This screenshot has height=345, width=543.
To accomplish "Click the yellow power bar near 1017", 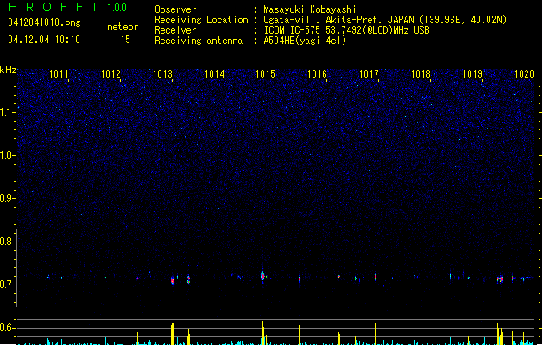I will pyautogui.click(x=376, y=334).
